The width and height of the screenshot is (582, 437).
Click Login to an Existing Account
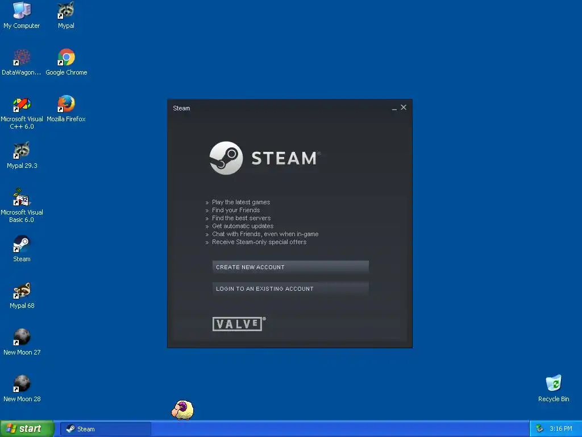(290, 288)
